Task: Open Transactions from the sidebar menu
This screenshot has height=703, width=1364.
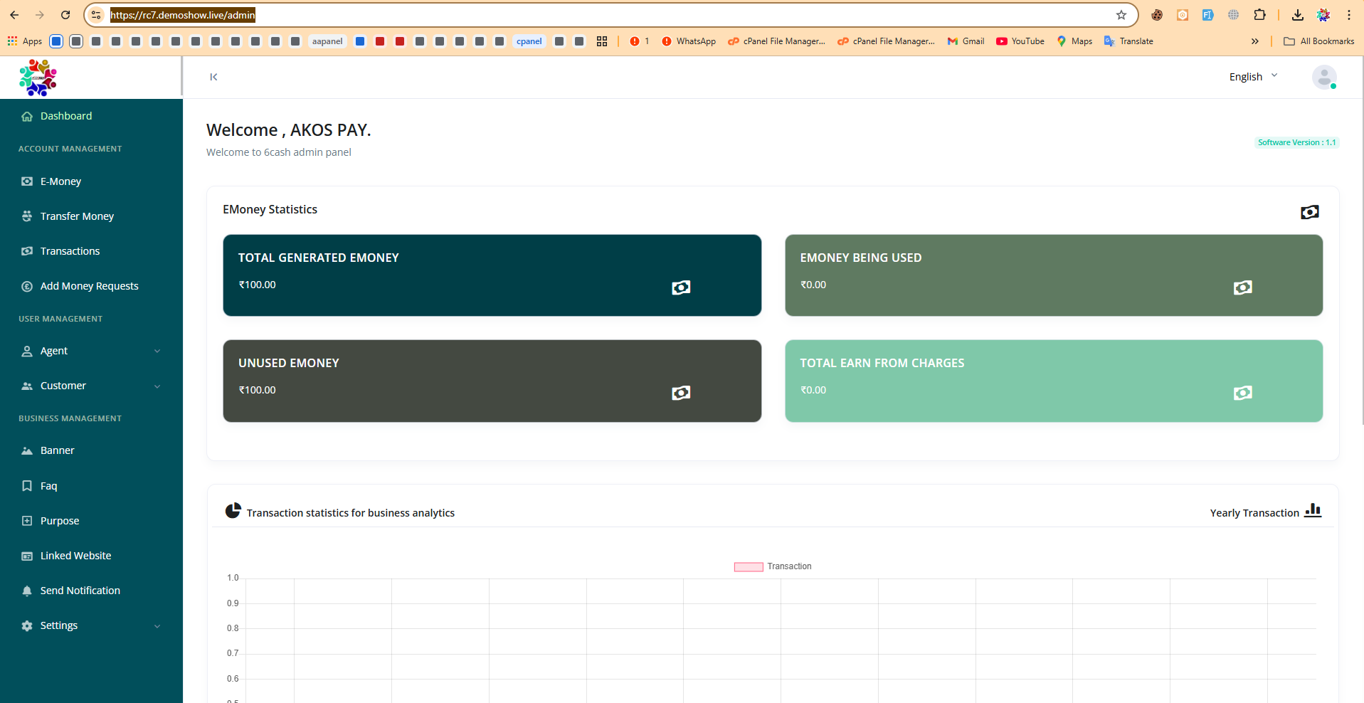Action: pos(69,251)
